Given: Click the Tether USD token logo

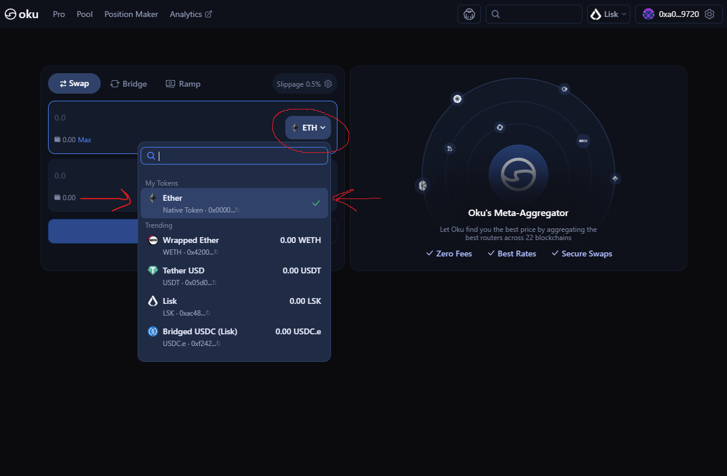Looking at the screenshot, I should point(153,270).
